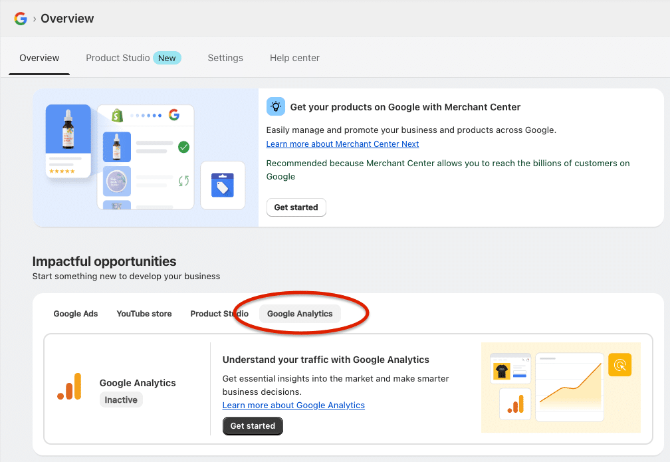
Task: Click the yellow cursor-click icon
Action: pyautogui.click(x=619, y=365)
